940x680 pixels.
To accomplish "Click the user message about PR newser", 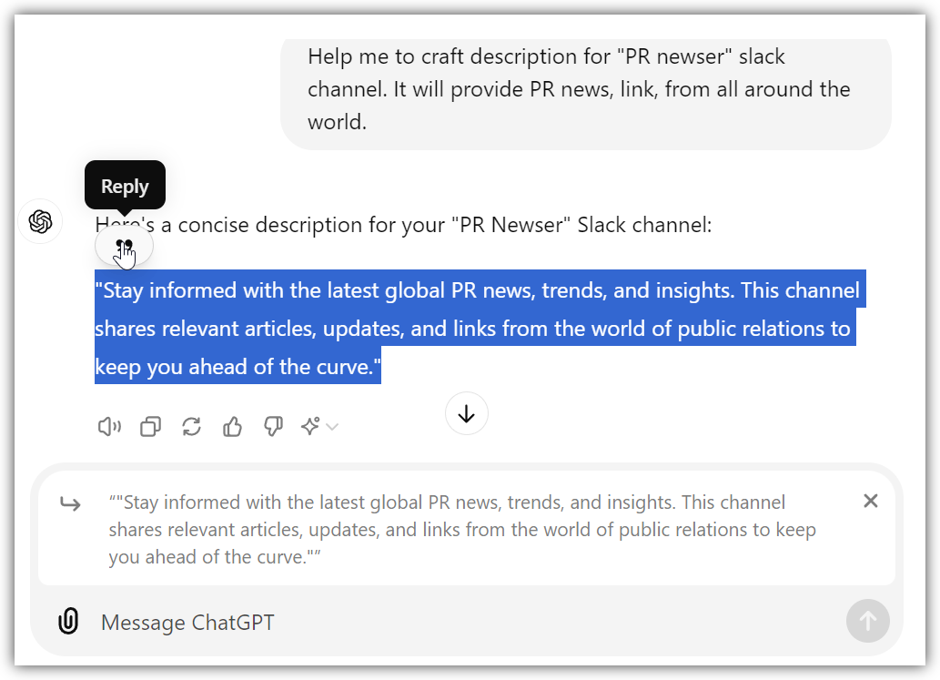I will (x=579, y=89).
